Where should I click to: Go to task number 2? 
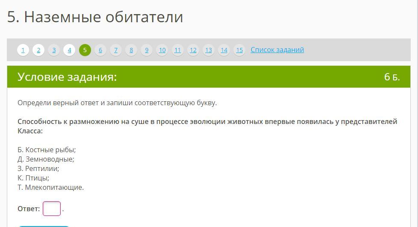click(x=38, y=50)
